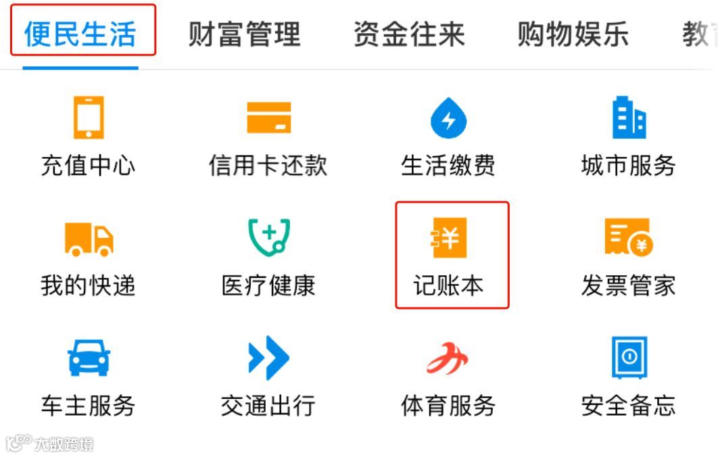Select the 城市服务 building icon

(x=629, y=117)
